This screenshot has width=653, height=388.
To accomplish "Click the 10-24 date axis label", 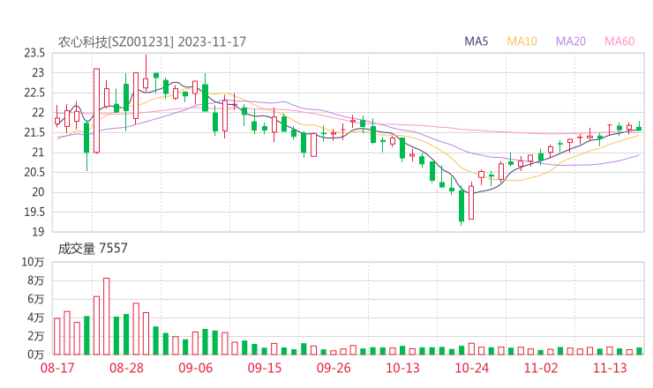I will pos(472,368).
